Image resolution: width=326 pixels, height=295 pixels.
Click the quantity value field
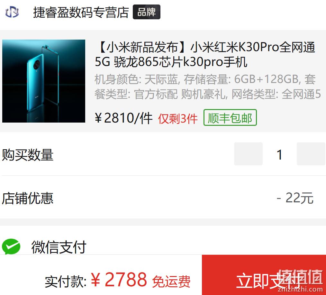279,154
